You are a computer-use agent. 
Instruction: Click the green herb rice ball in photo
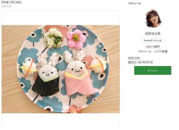click(53, 38)
